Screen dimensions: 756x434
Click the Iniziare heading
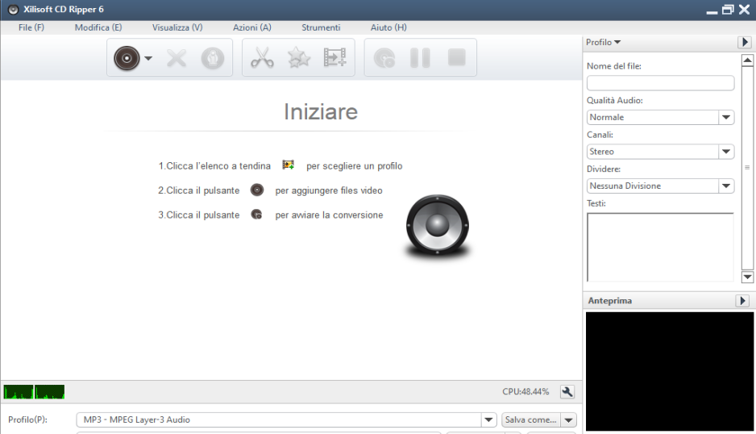click(x=321, y=112)
